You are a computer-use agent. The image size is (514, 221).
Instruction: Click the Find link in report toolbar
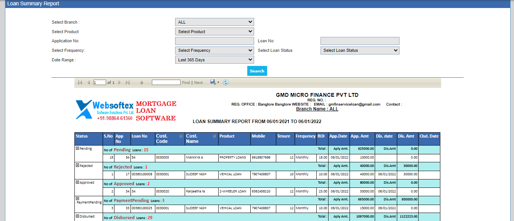[x=186, y=82]
